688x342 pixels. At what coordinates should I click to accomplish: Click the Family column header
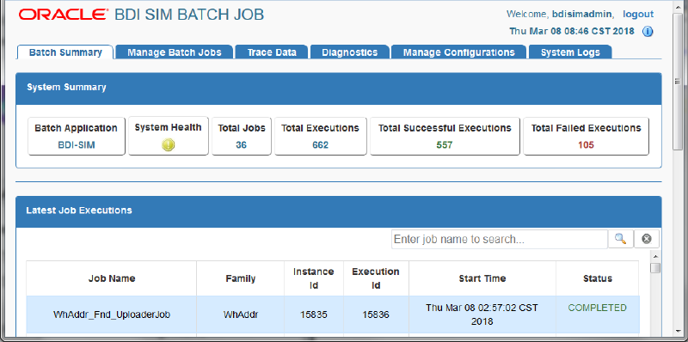pyautogui.click(x=241, y=278)
